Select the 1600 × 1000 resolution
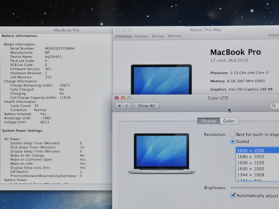 (257, 169)
